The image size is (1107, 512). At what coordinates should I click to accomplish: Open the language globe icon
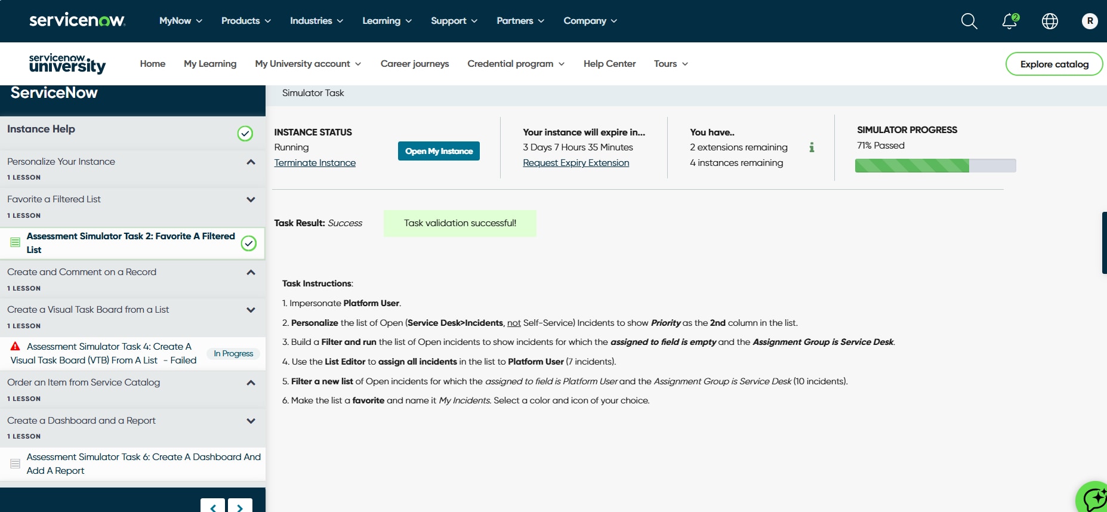[x=1050, y=21]
